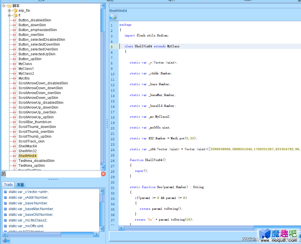Select Button_selectedDownSkin script
The image size is (301, 244).
(39, 44)
